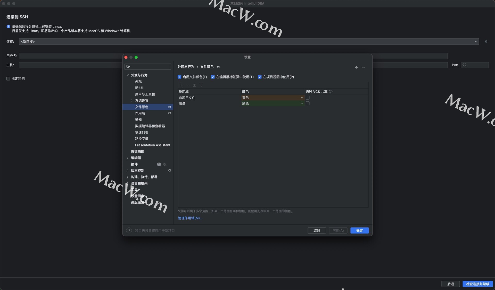Click the move up arrow icon
This screenshot has height=290, width=495.
pyautogui.click(x=194, y=85)
